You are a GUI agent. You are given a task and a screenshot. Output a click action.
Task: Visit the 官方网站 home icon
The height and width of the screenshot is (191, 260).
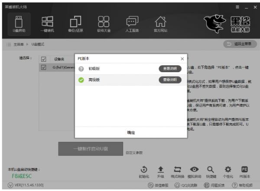coord(160,24)
